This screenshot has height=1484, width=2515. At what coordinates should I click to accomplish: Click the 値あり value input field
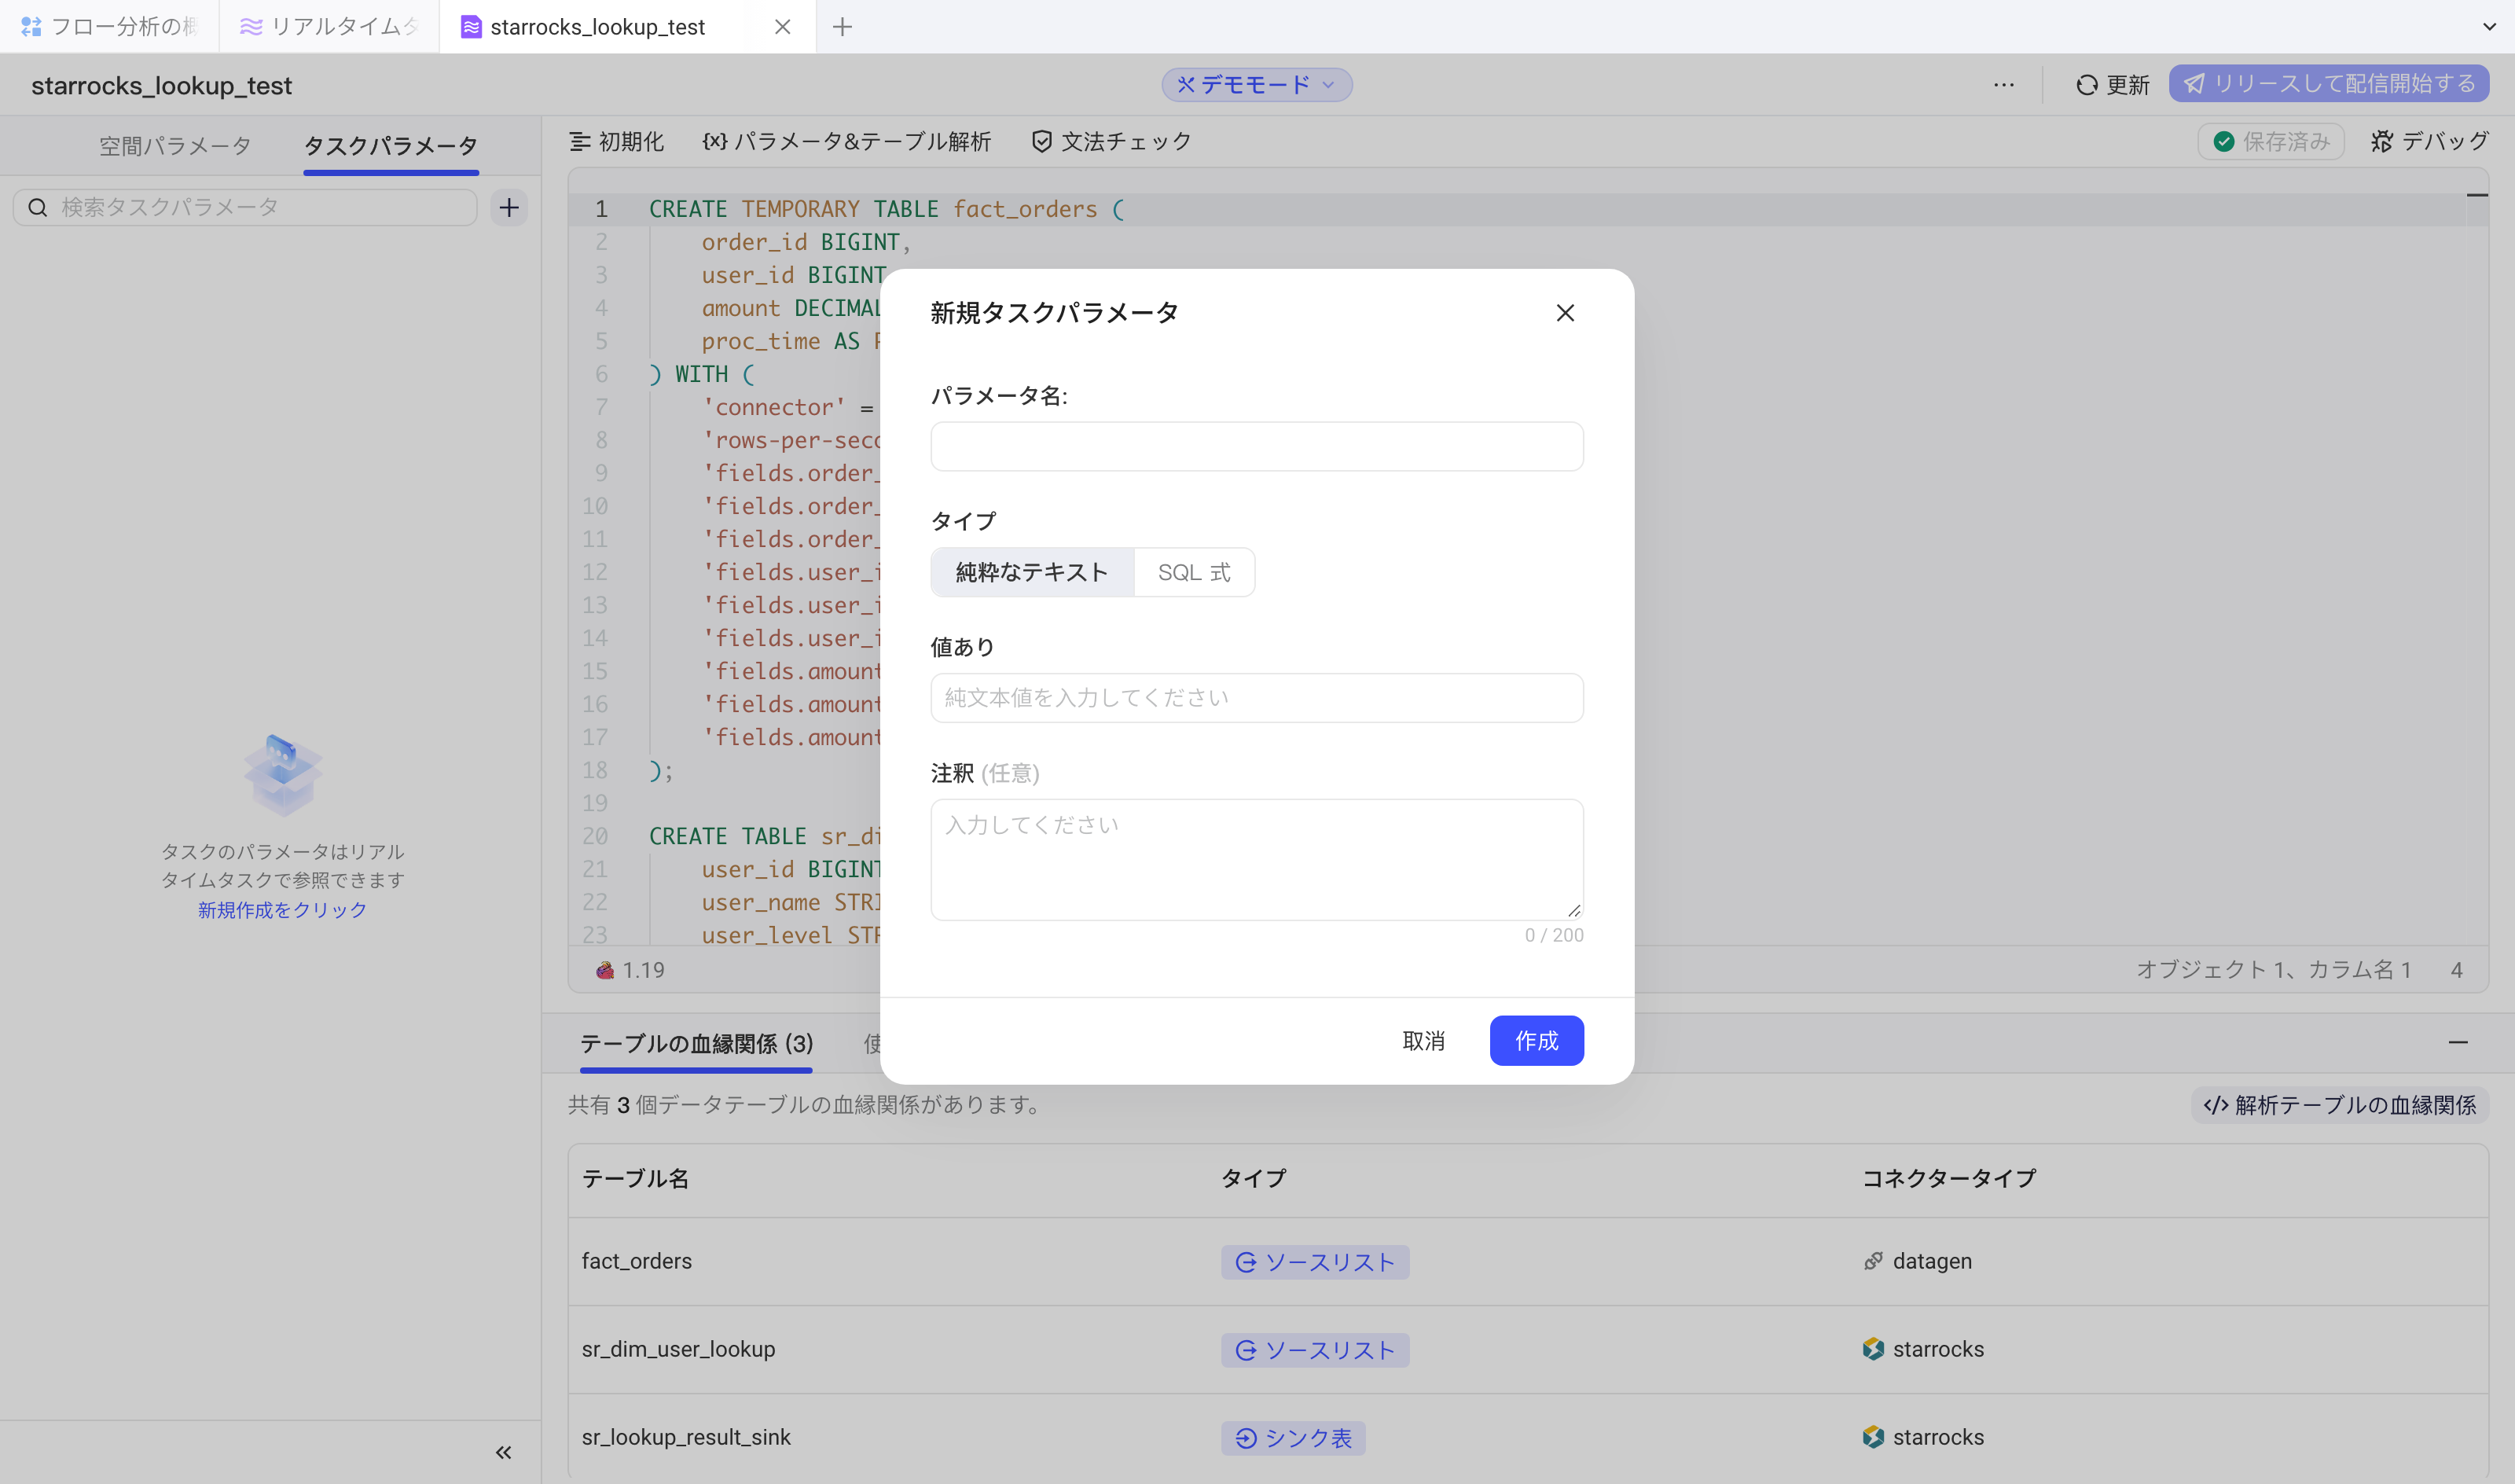1257,697
